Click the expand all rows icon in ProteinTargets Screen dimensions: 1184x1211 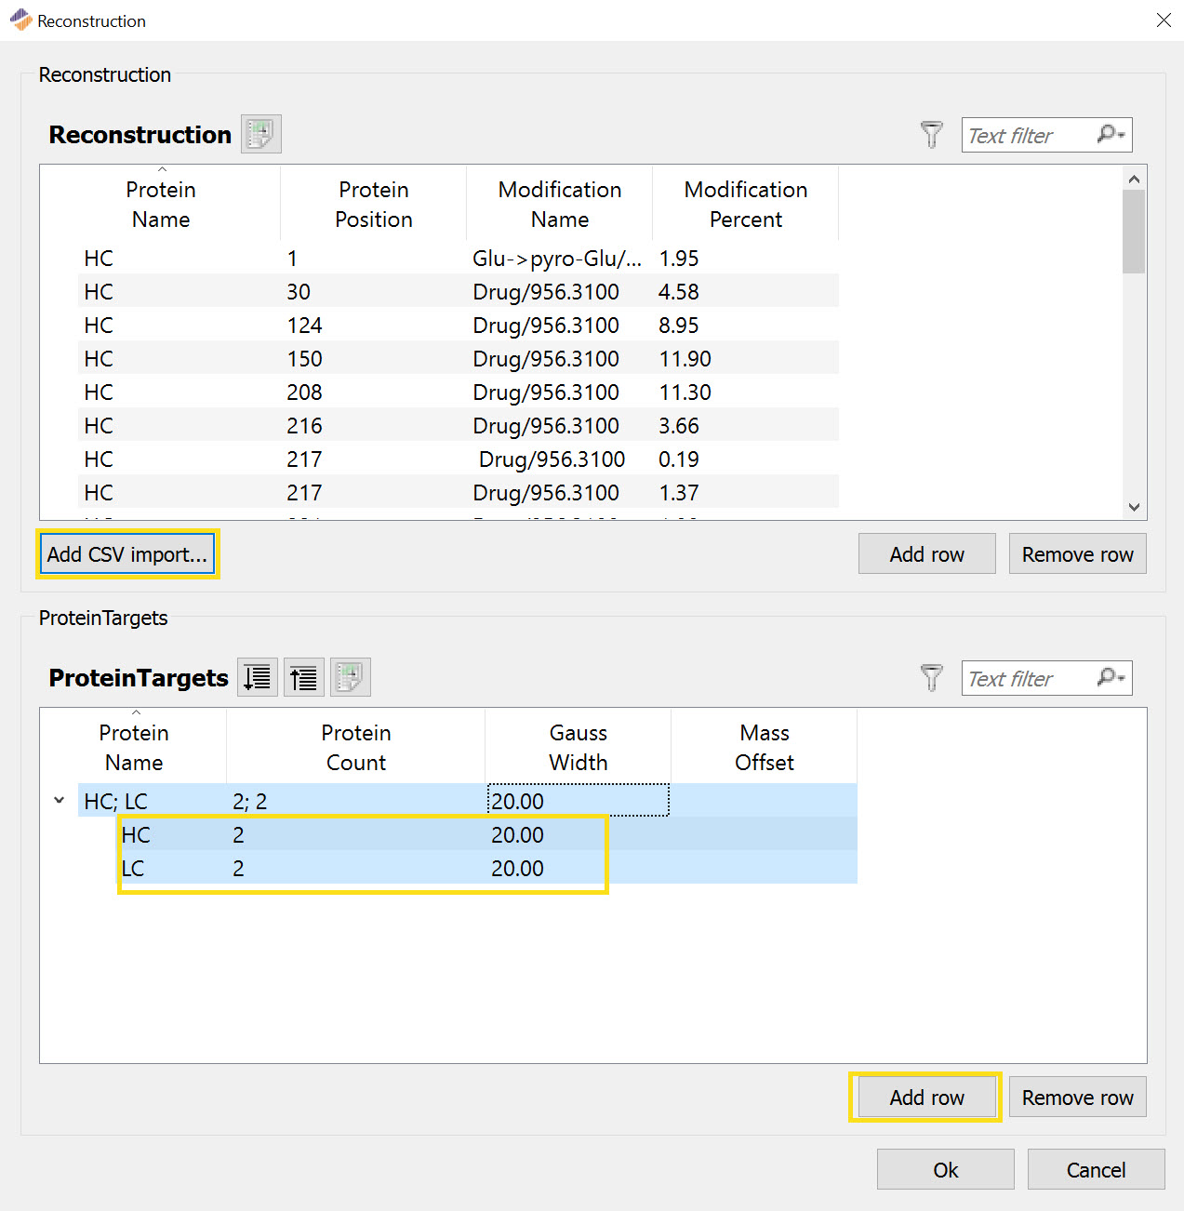tap(257, 677)
